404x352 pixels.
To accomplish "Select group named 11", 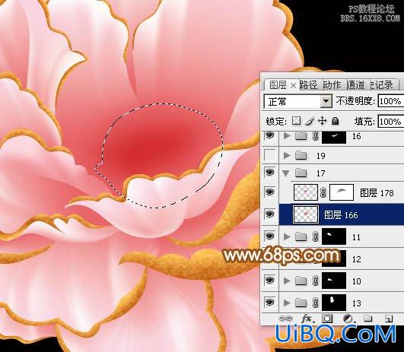I will point(356,237).
